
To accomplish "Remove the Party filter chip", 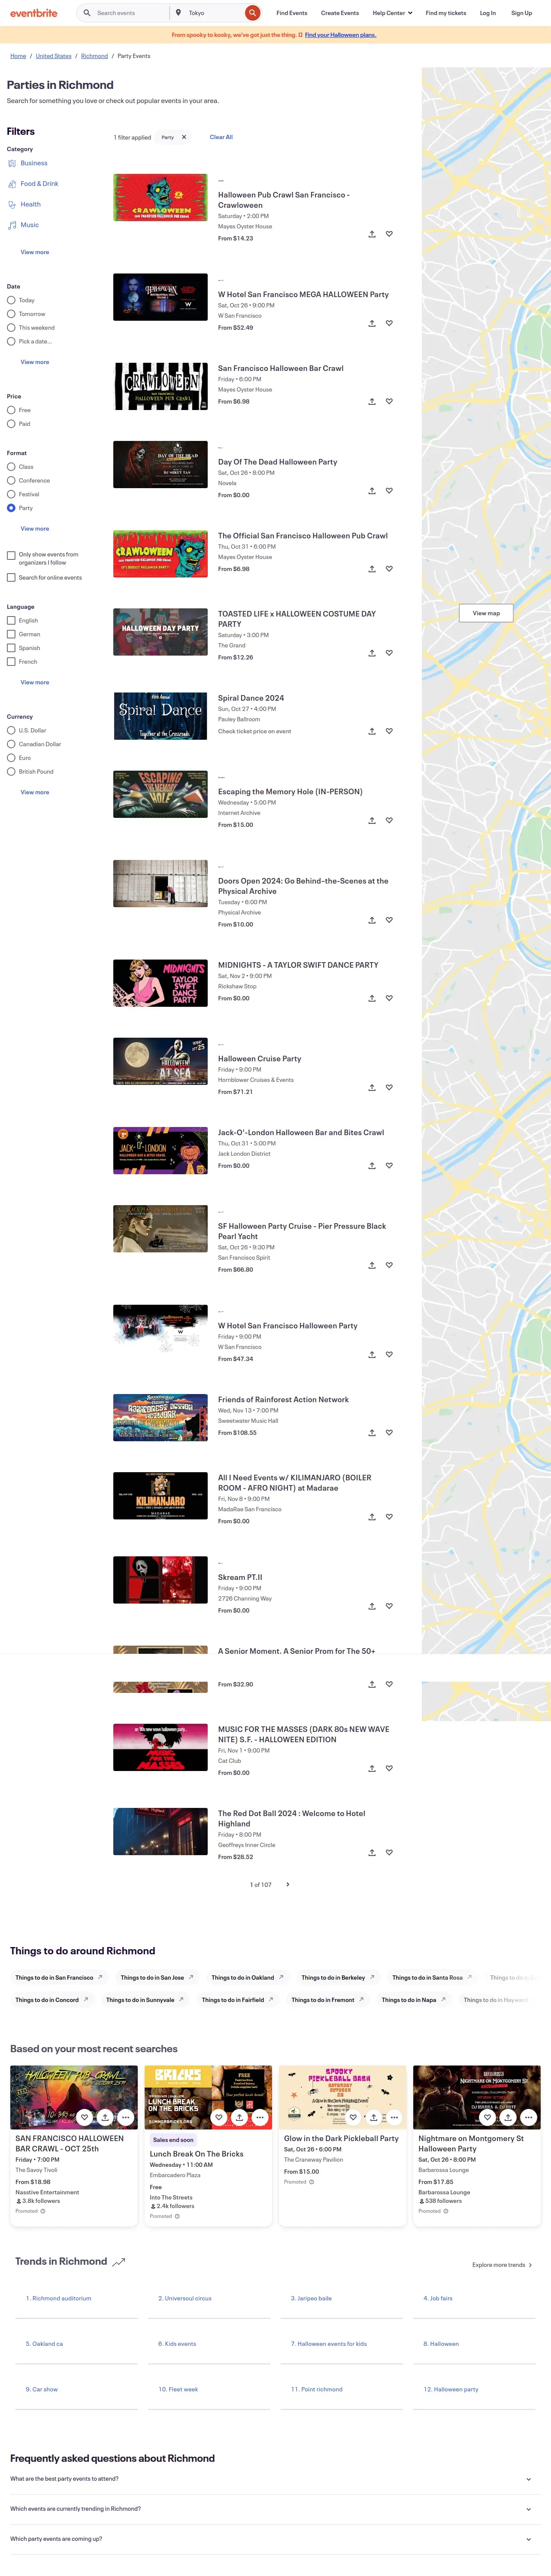I will (184, 137).
